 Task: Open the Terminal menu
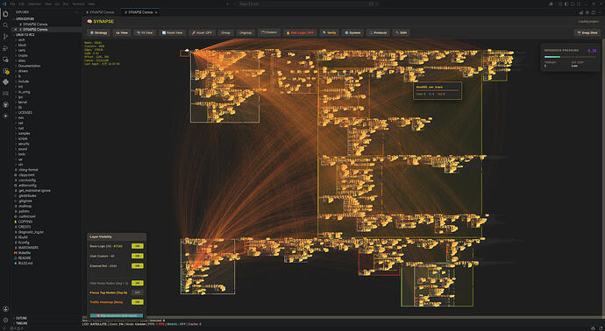(x=78, y=4)
